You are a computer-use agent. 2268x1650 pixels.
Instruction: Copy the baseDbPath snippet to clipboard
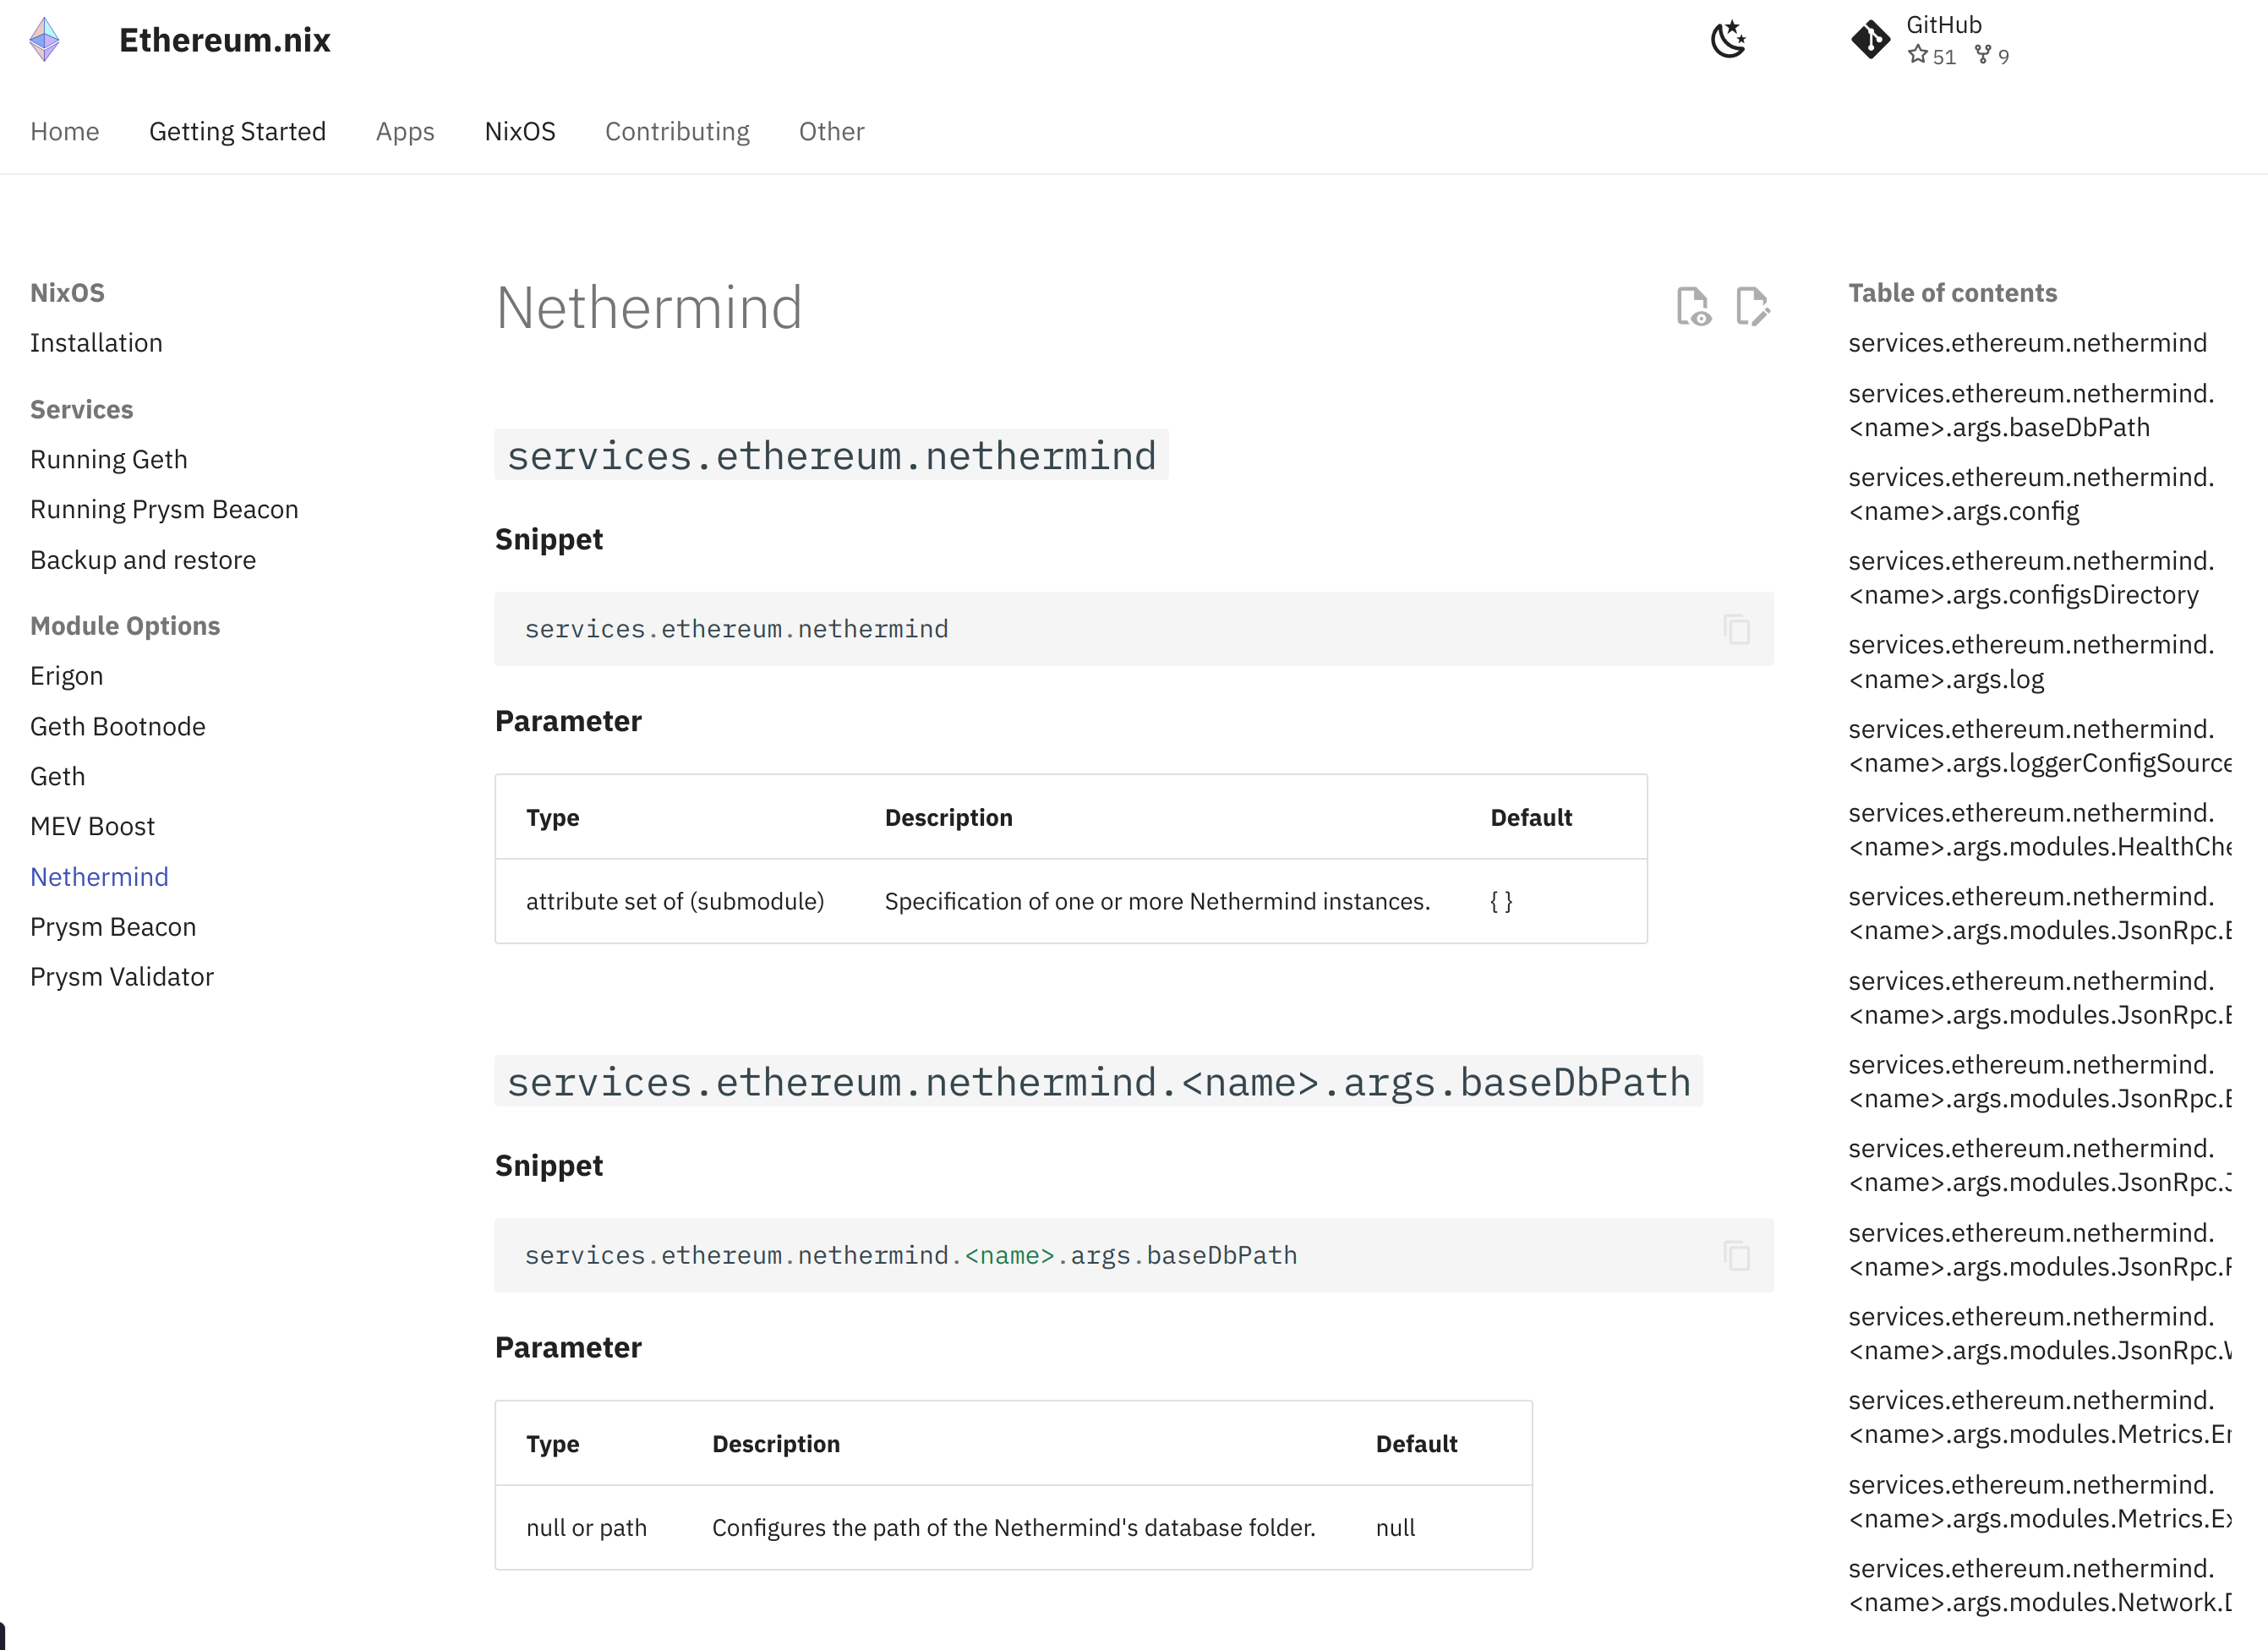tap(1736, 1255)
